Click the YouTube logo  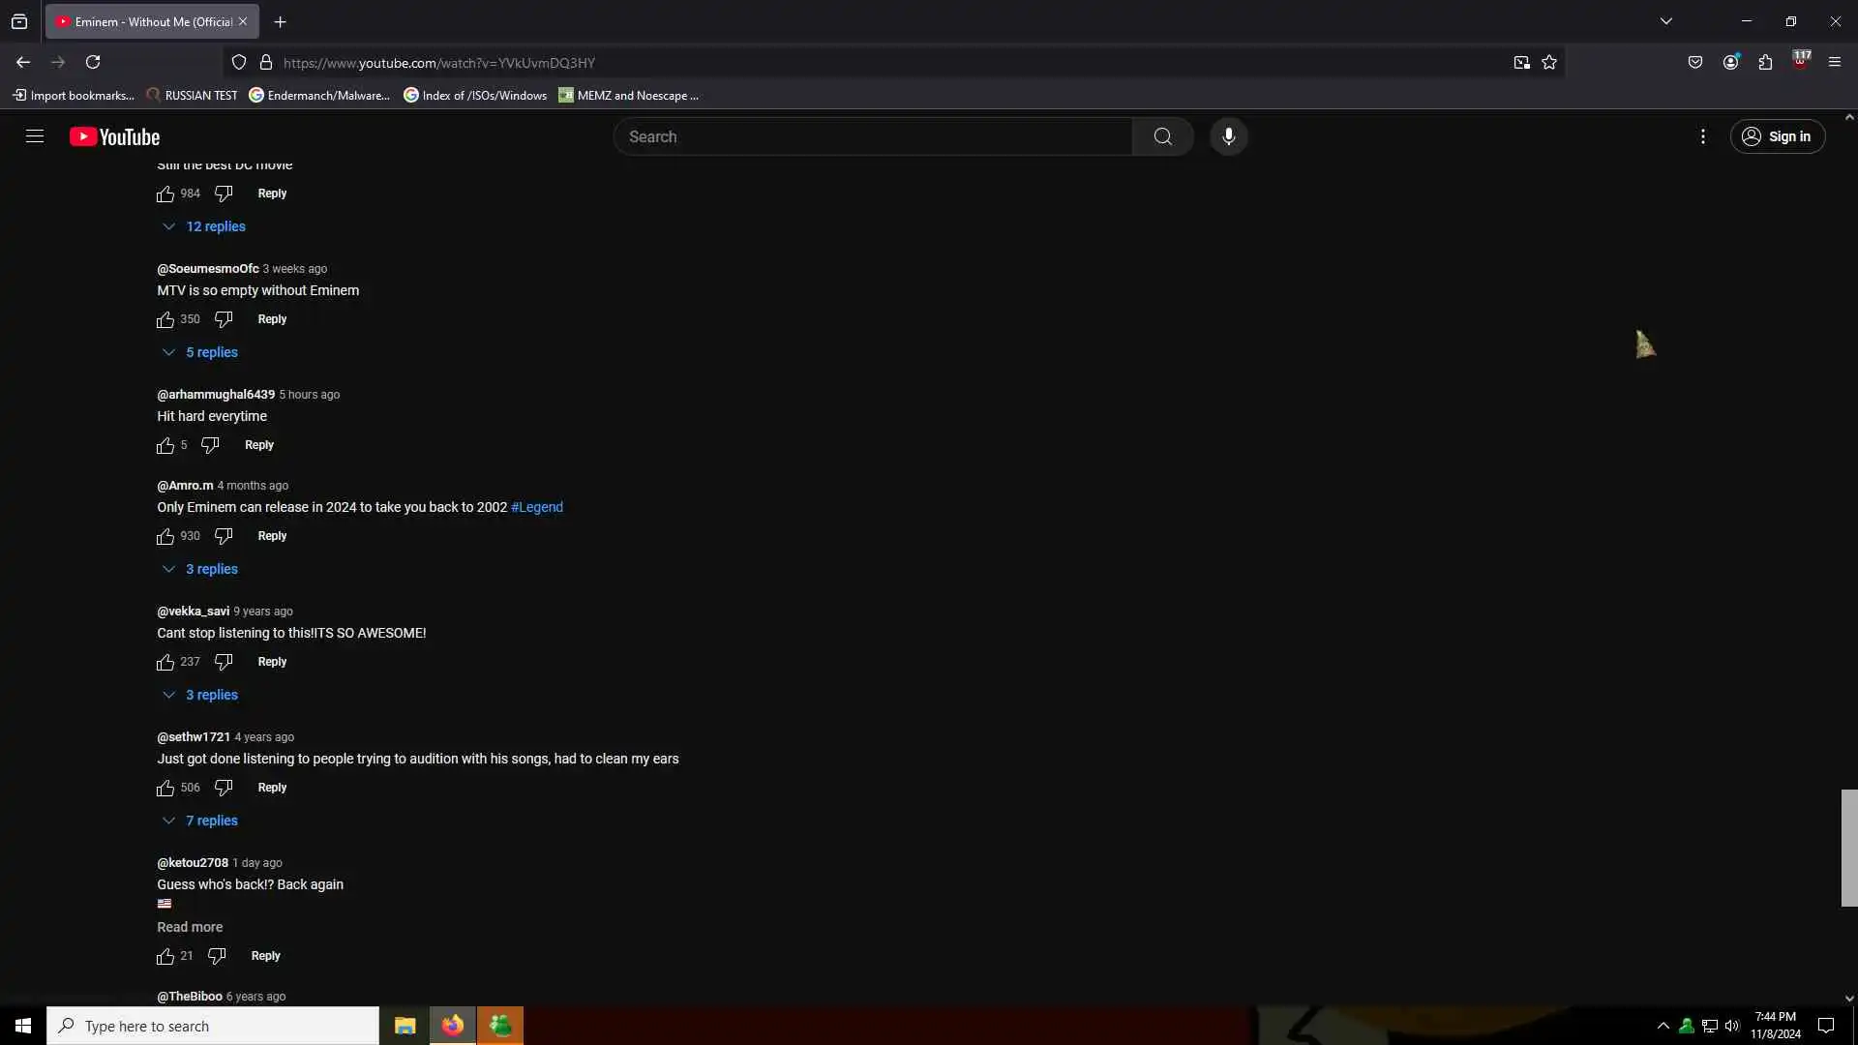coord(114,136)
